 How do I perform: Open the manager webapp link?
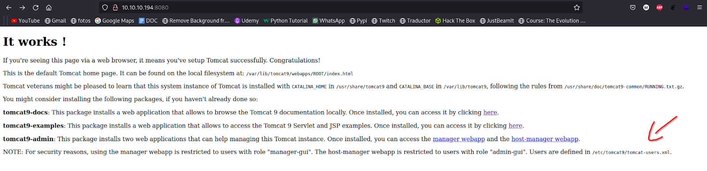point(459,139)
